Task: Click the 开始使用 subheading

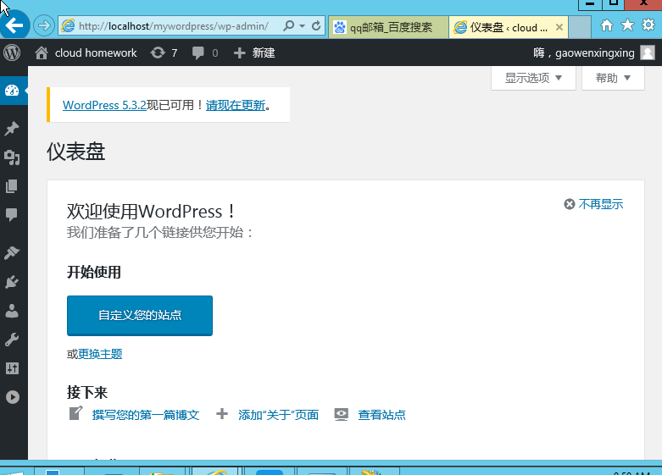Action: 94,272
